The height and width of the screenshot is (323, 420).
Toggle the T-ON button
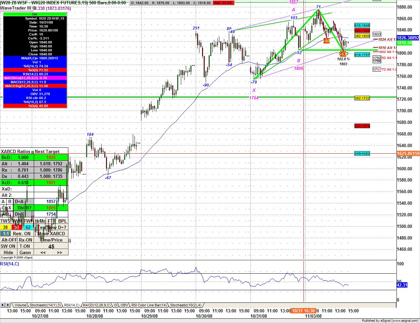(25, 246)
